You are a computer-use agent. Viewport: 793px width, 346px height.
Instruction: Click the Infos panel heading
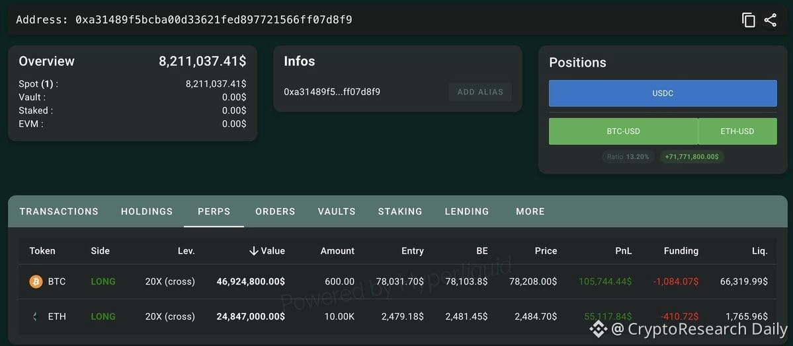[x=300, y=61]
